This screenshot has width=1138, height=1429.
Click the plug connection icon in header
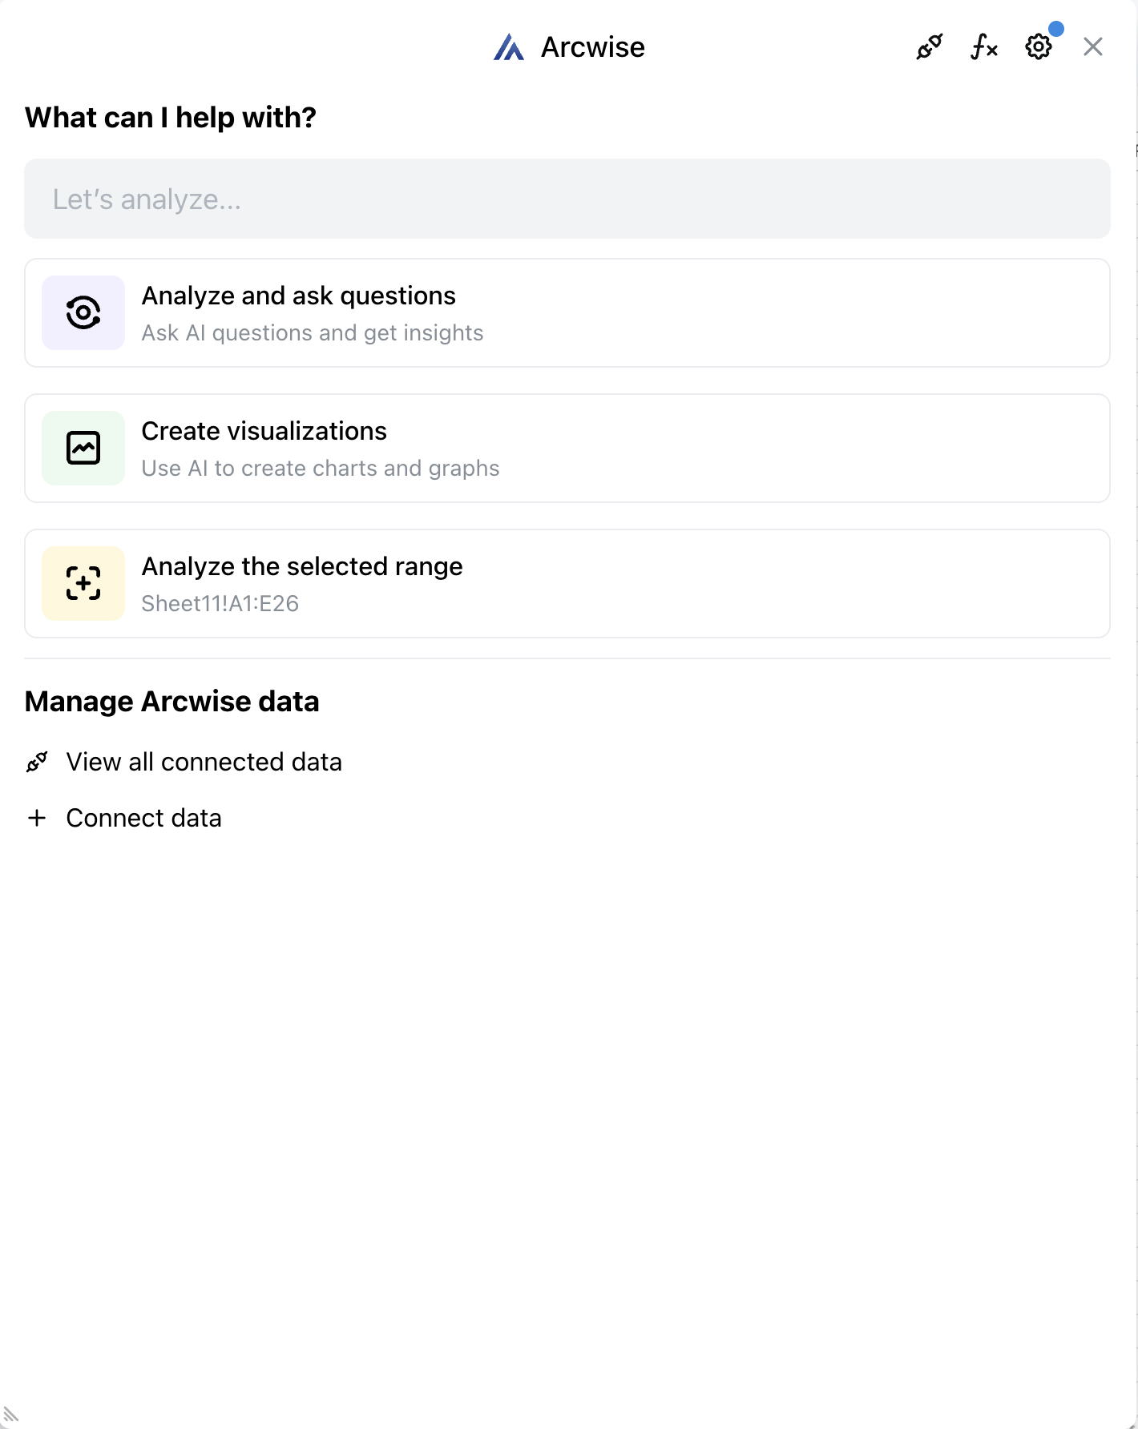point(930,47)
